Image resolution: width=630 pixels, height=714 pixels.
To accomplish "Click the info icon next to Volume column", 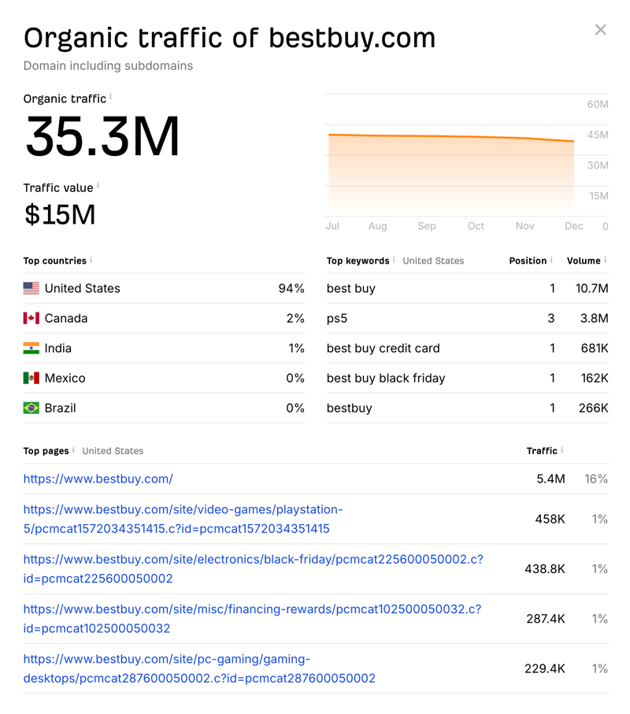I will (x=606, y=260).
